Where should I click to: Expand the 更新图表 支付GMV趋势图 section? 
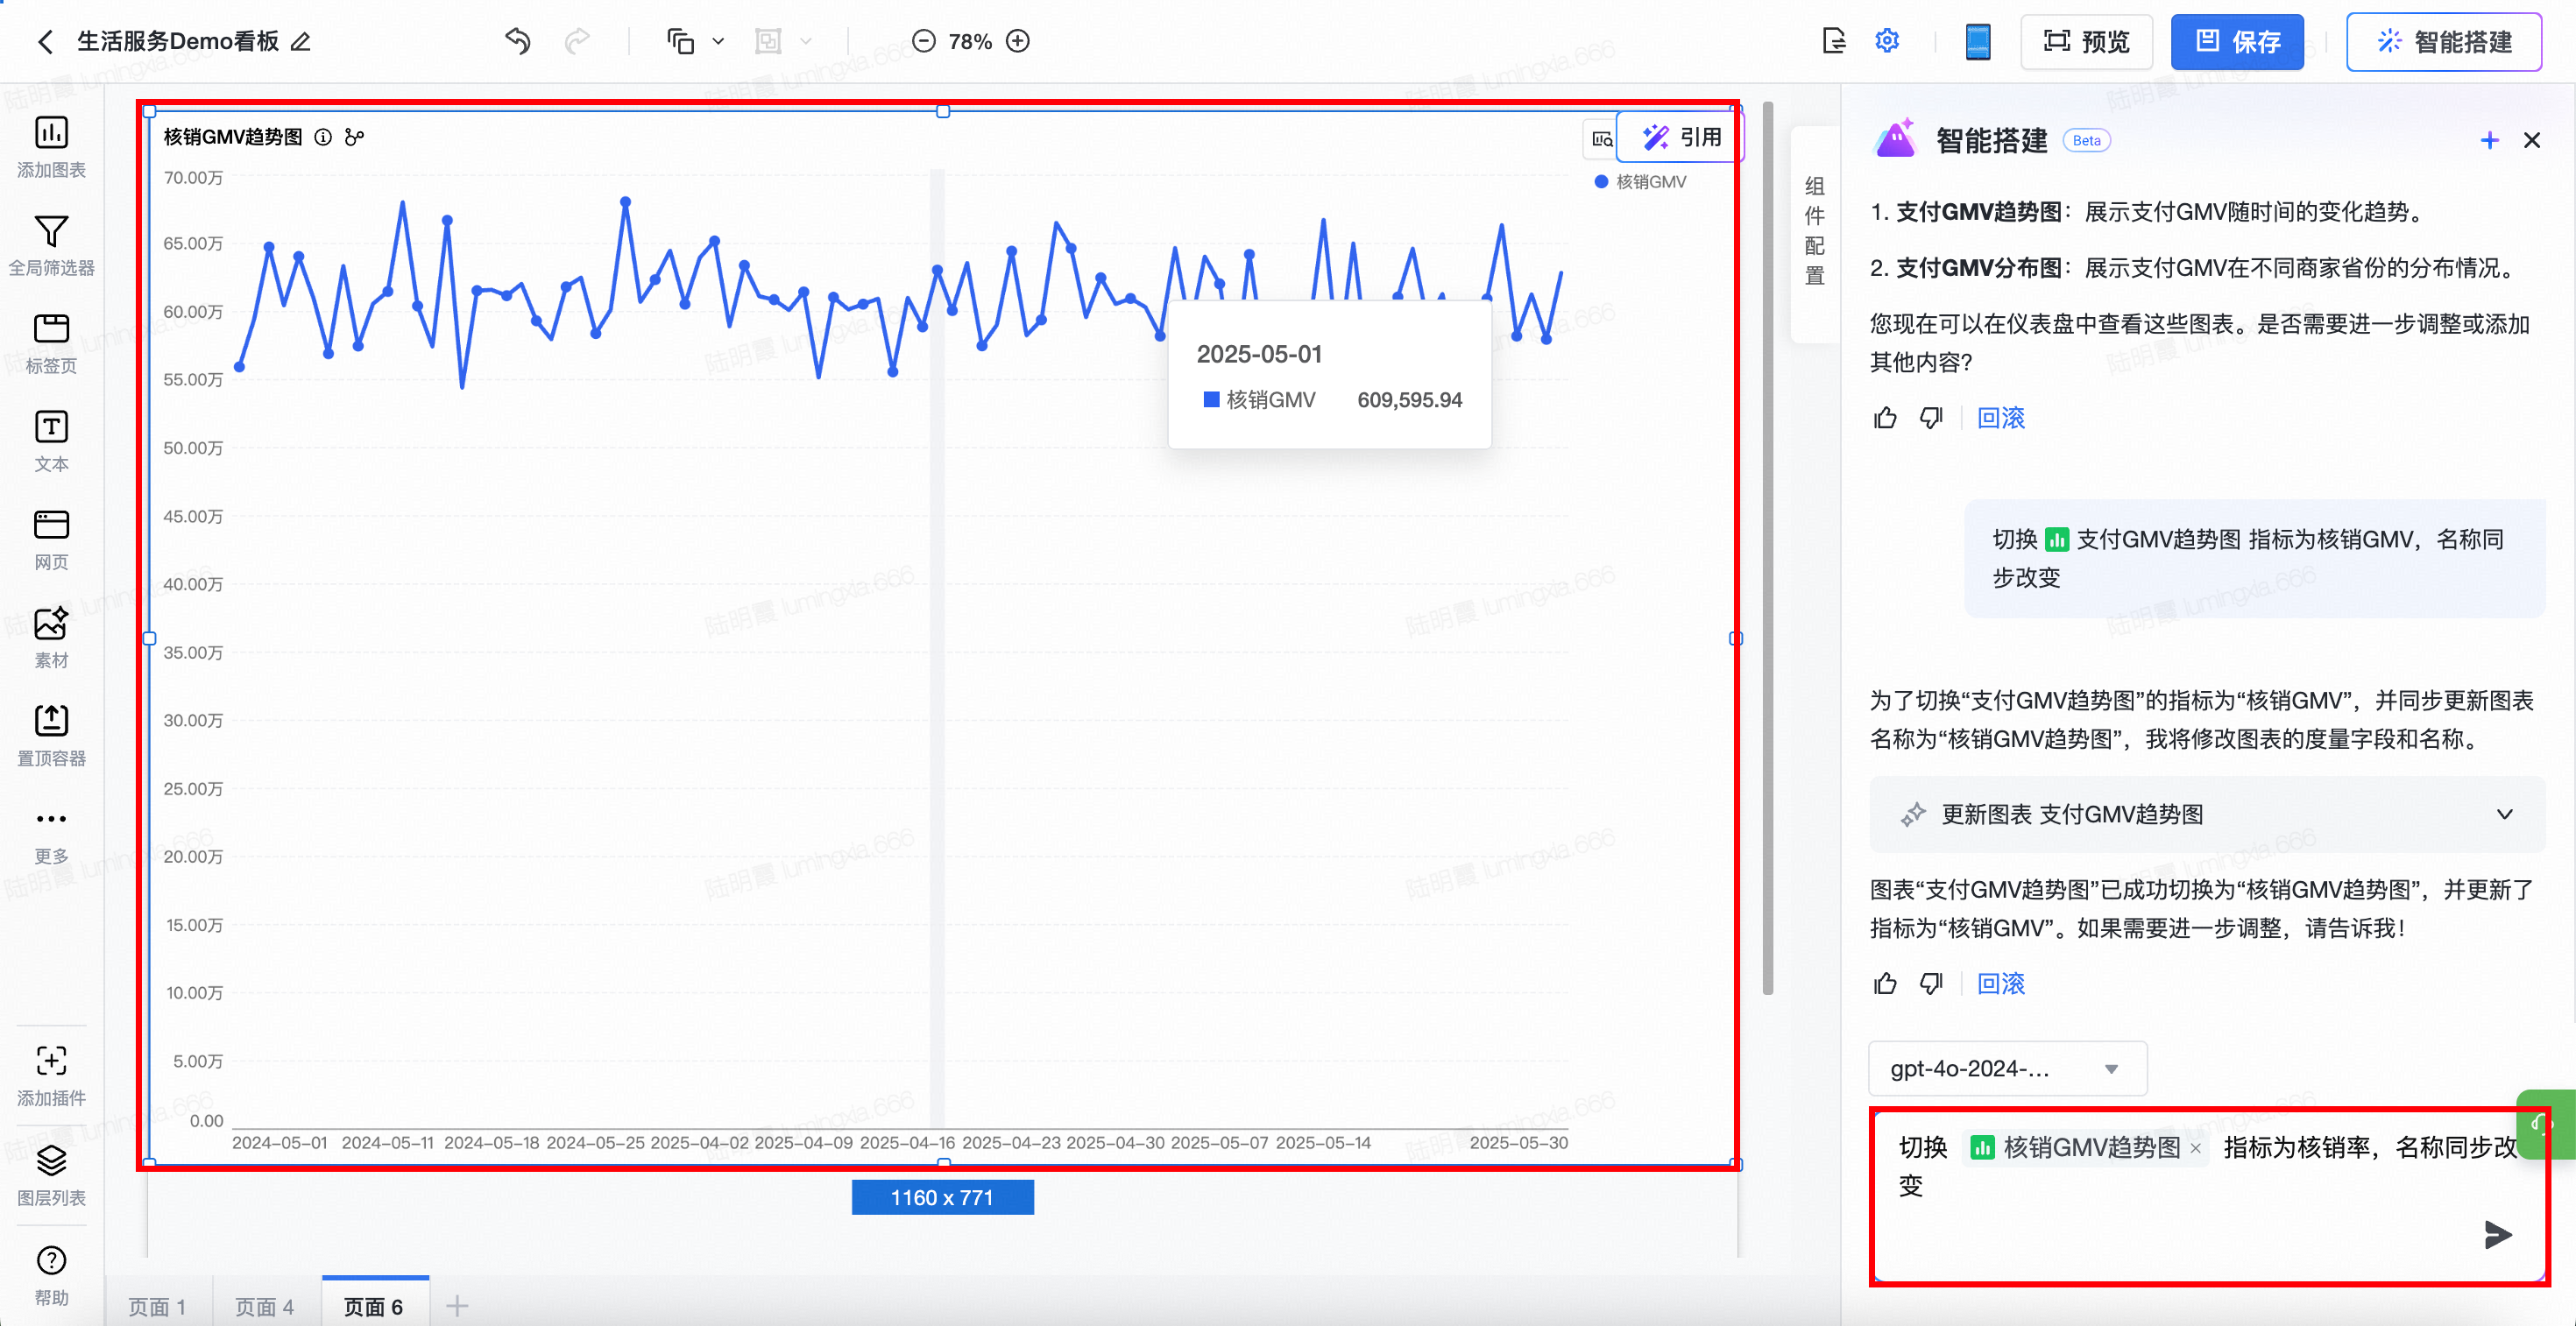[x=2504, y=815]
